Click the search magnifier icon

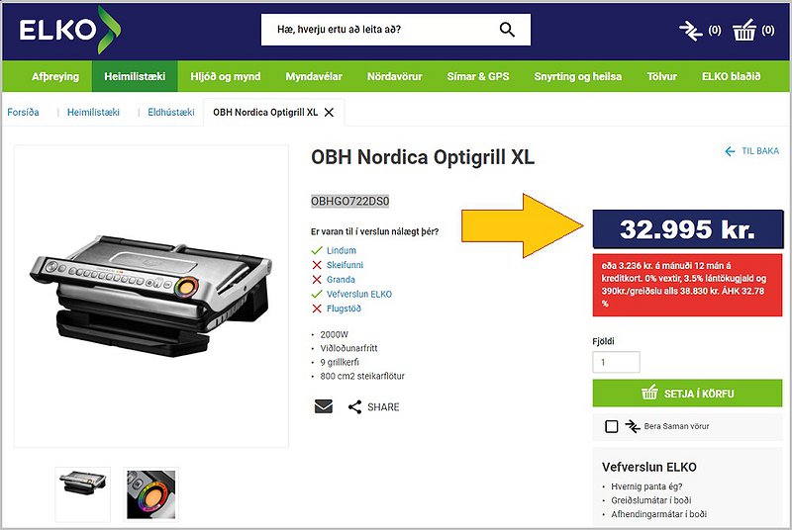507,30
